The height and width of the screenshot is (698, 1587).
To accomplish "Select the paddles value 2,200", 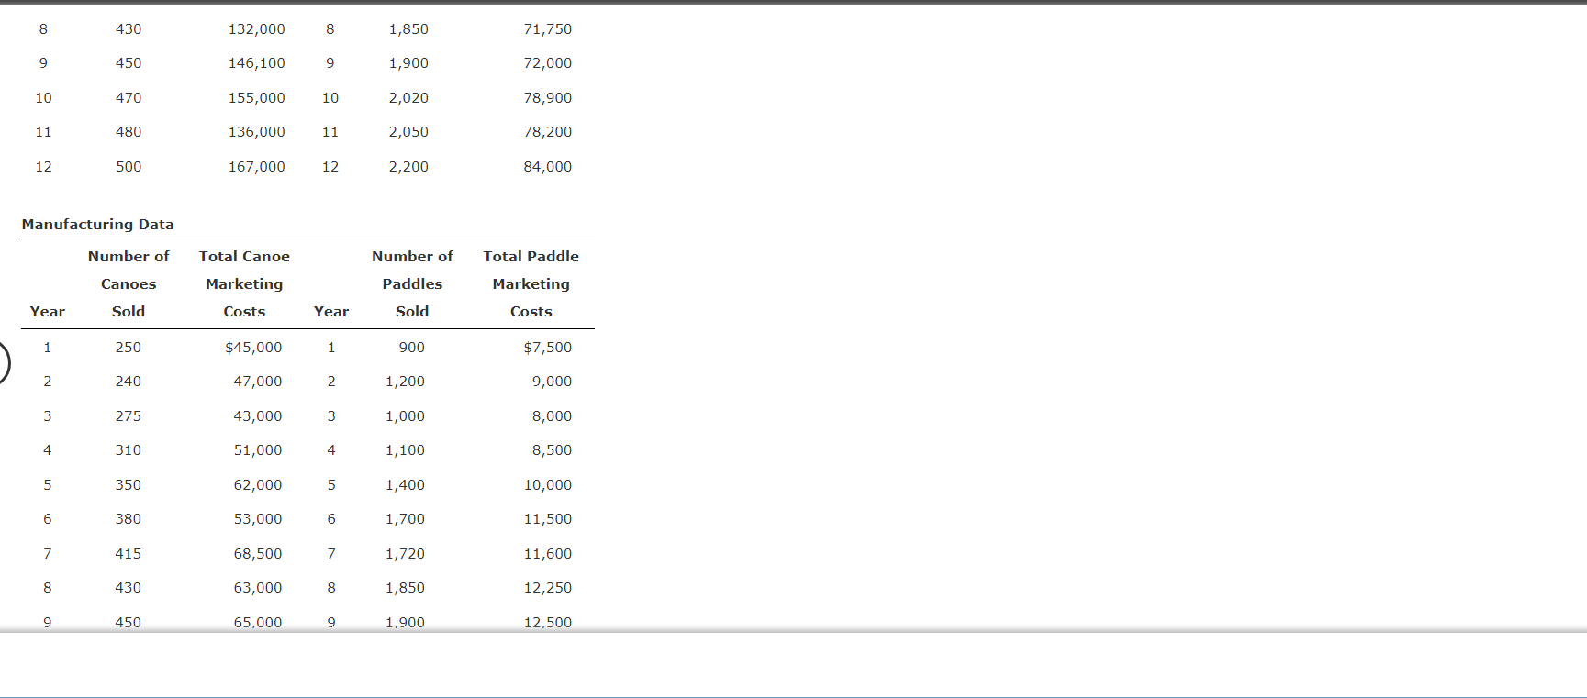I will coord(408,167).
